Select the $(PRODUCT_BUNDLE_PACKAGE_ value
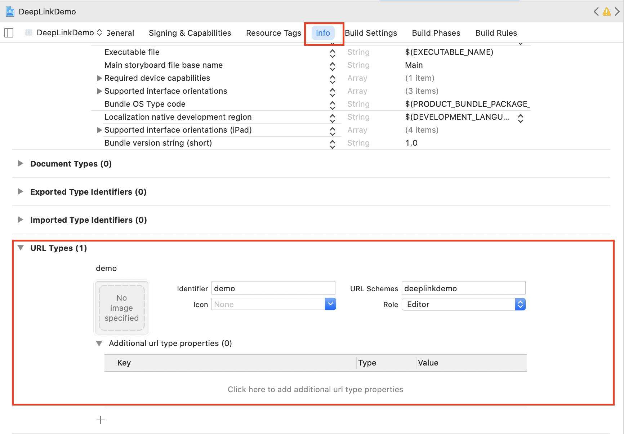The image size is (624, 434). [x=467, y=104]
